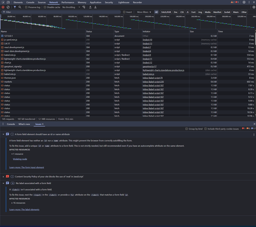The image size is (256, 227).
Task: Toggle the filter funnel icon
Action: pos(15,7)
